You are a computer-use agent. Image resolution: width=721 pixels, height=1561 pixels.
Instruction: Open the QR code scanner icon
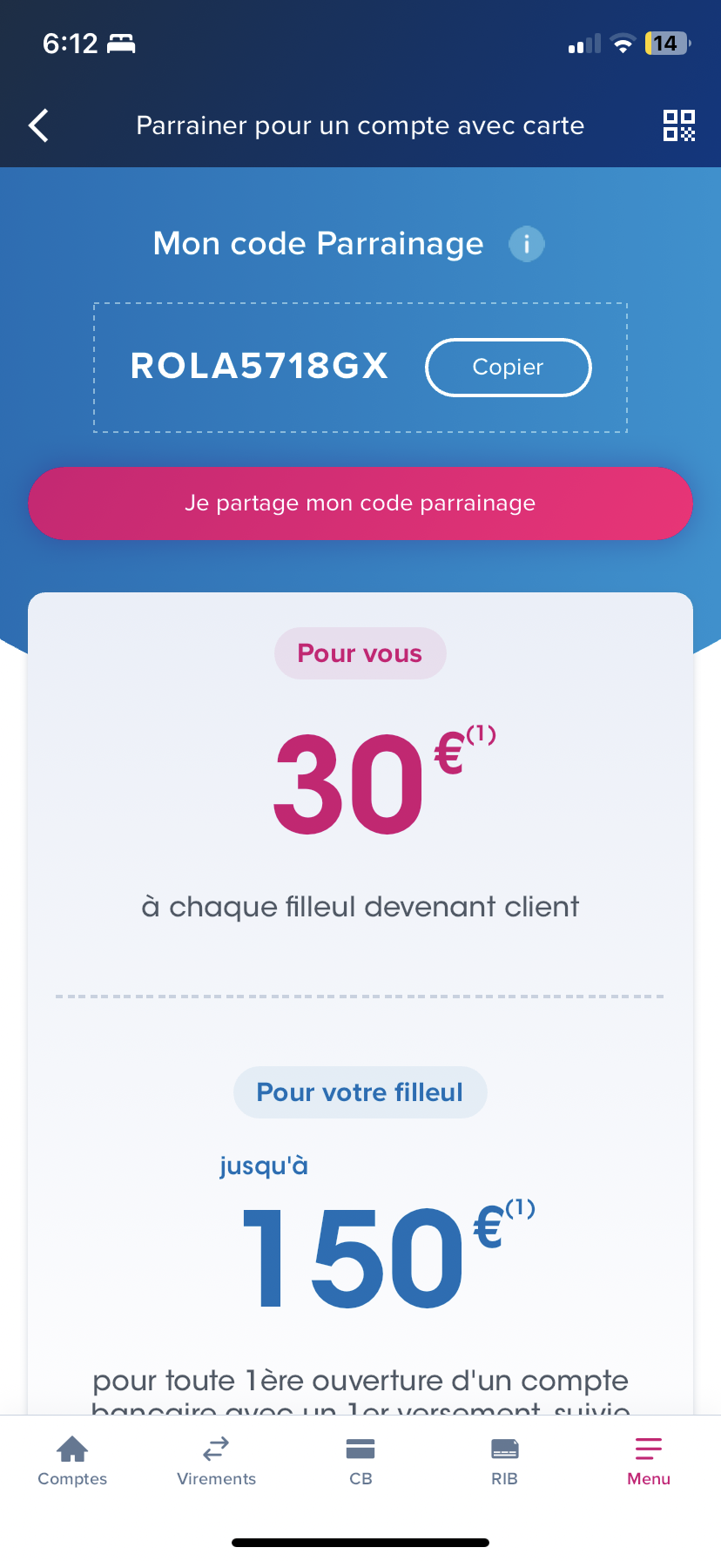679,125
